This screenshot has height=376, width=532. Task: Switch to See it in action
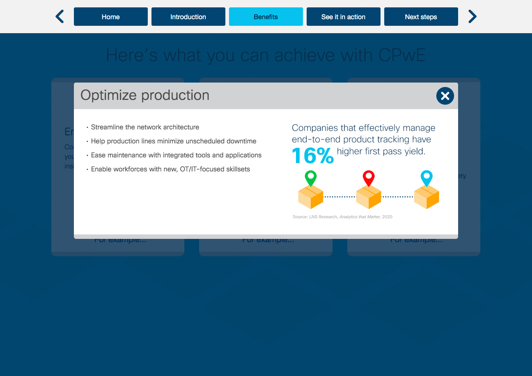click(x=344, y=17)
